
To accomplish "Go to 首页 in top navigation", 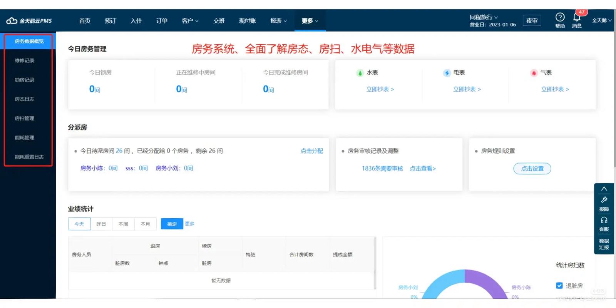I will (x=85, y=21).
